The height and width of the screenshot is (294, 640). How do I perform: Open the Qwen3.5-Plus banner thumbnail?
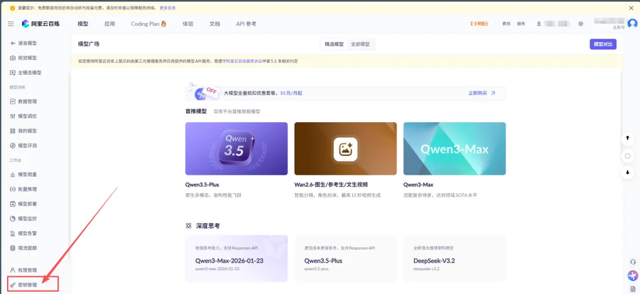(x=236, y=149)
